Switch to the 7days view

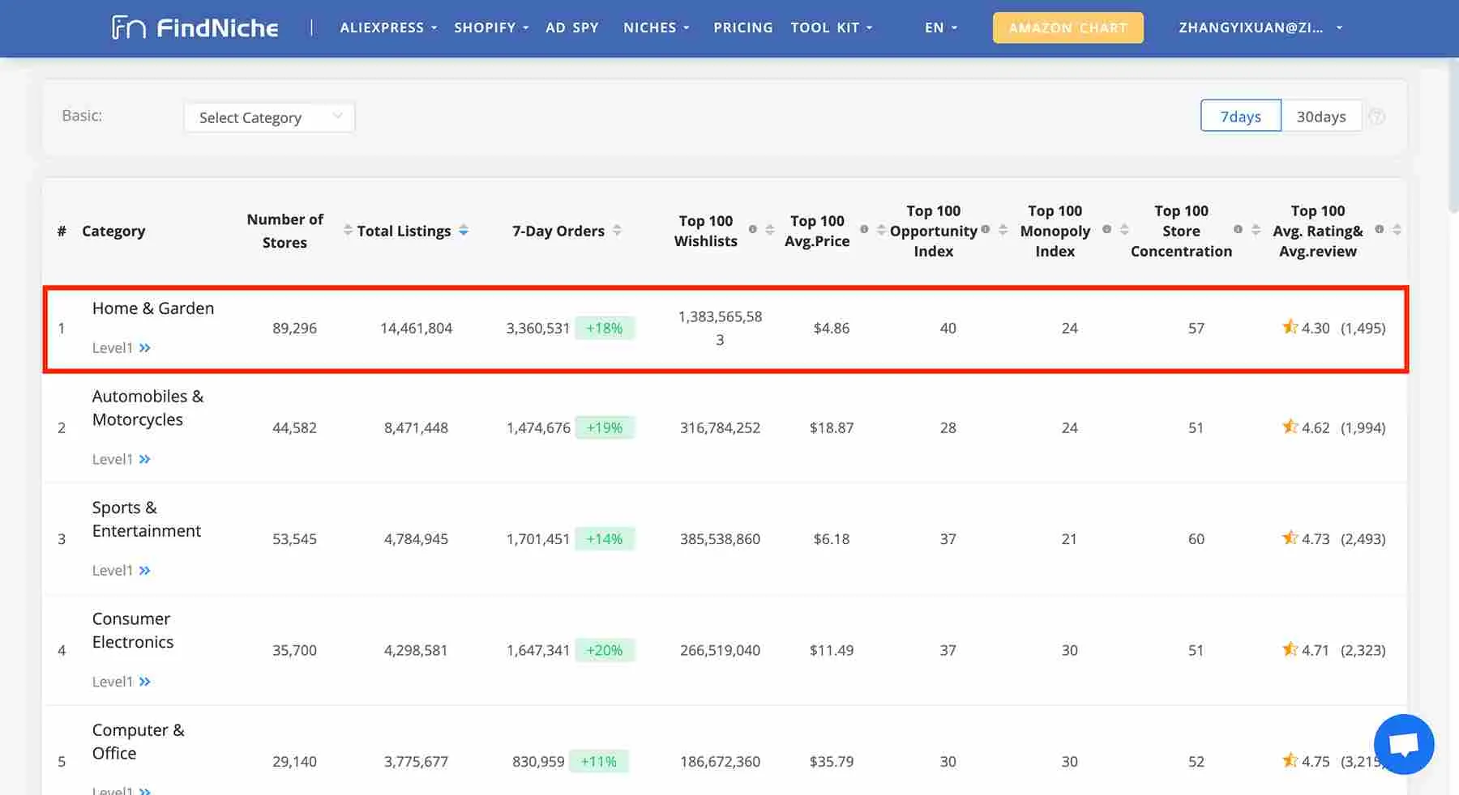tap(1240, 117)
